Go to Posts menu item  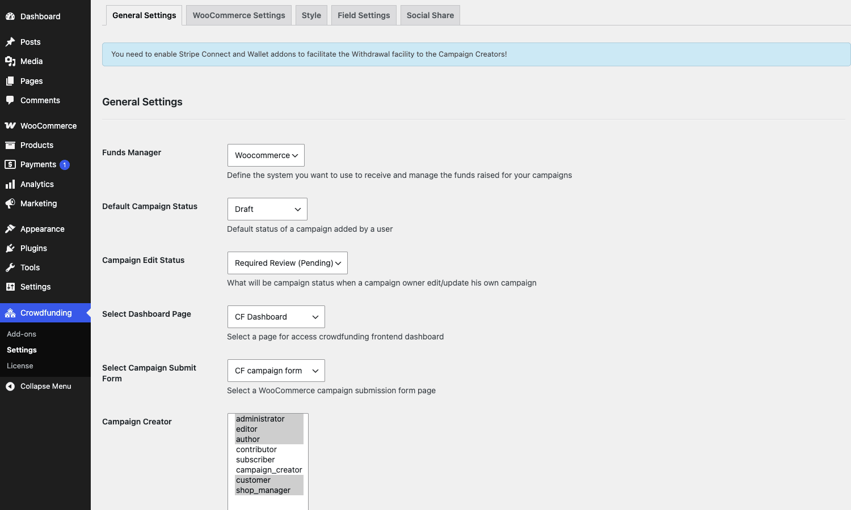45,42
